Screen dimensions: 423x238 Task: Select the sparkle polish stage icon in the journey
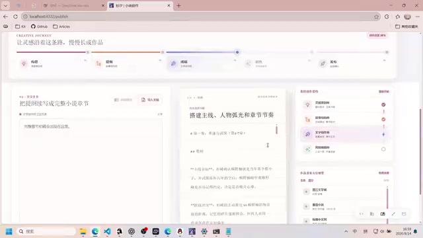point(249,63)
